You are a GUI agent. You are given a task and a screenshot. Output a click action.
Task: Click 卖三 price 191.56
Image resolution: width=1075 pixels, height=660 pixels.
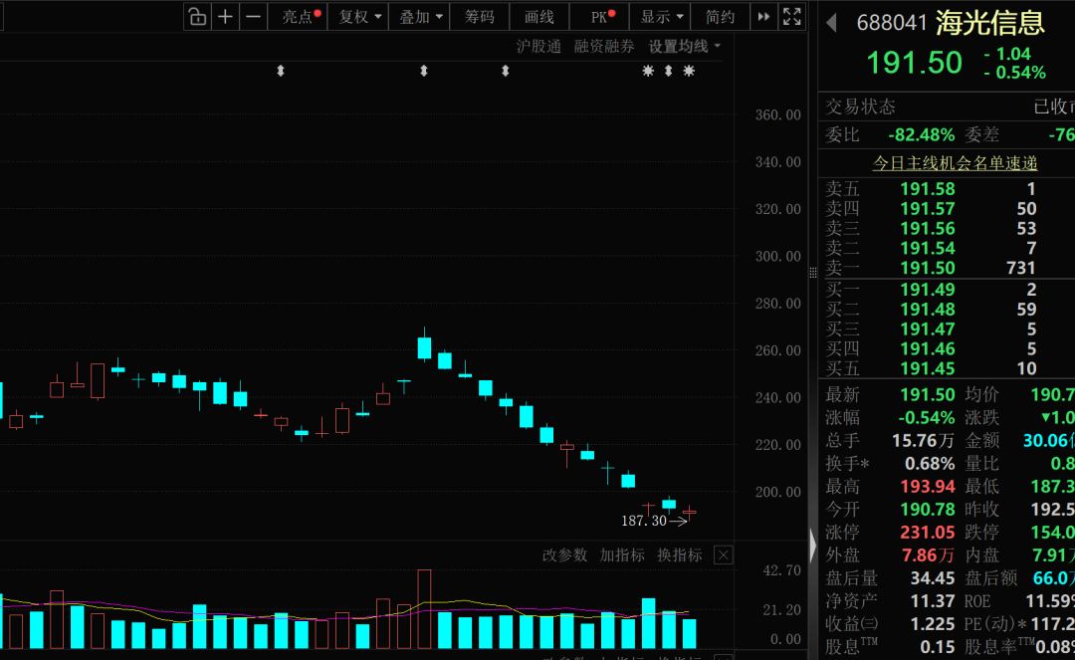click(927, 229)
